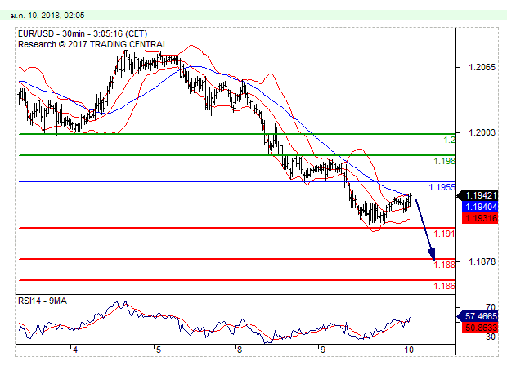Viewport: 507px width, 366px height.
Task: Click the RSI 70 level label
Action: coord(490,307)
